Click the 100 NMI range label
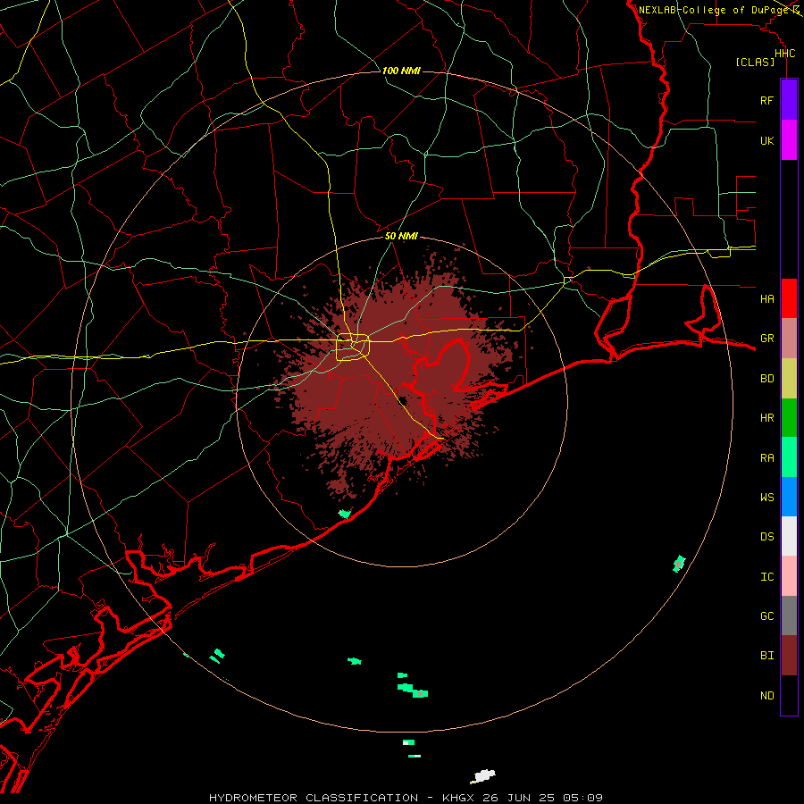The height and width of the screenshot is (804, 804). tap(401, 71)
